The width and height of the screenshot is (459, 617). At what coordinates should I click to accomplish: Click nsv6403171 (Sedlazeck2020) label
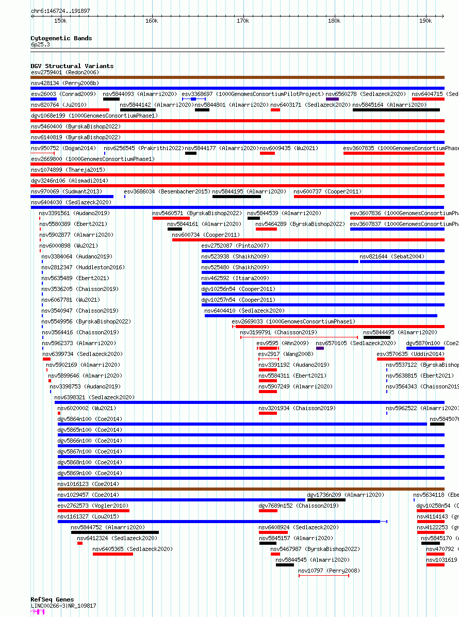click(310, 105)
